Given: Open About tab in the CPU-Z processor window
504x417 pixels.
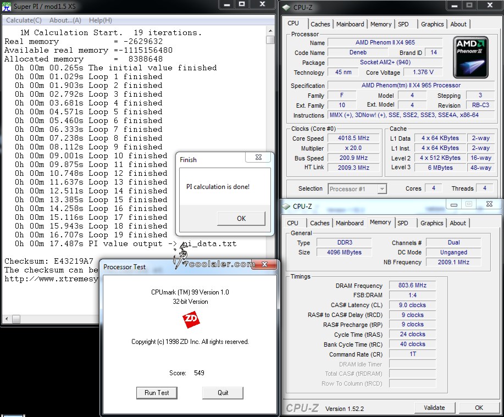Looking at the screenshot, I should tap(458, 24).
